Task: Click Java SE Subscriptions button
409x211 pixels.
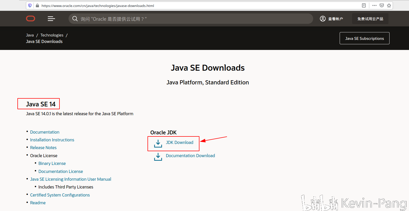Action: coord(365,38)
